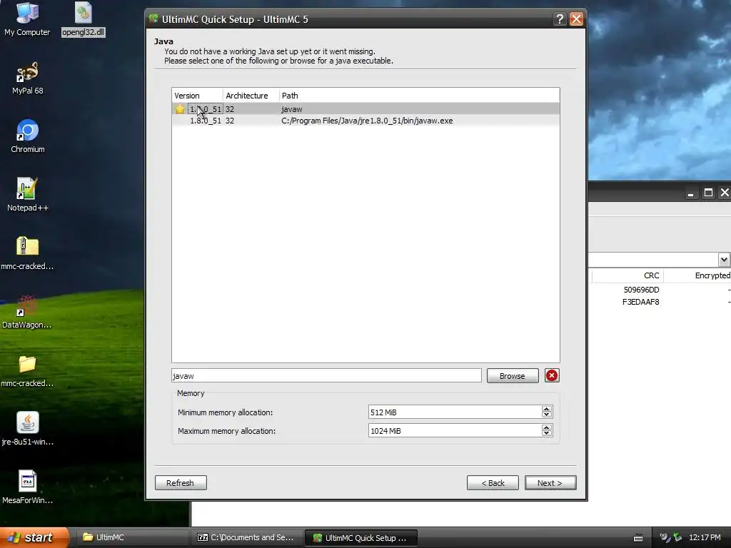Click the Java path input field
Image resolution: width=731 pixels, height=548 pixels.
326,375
